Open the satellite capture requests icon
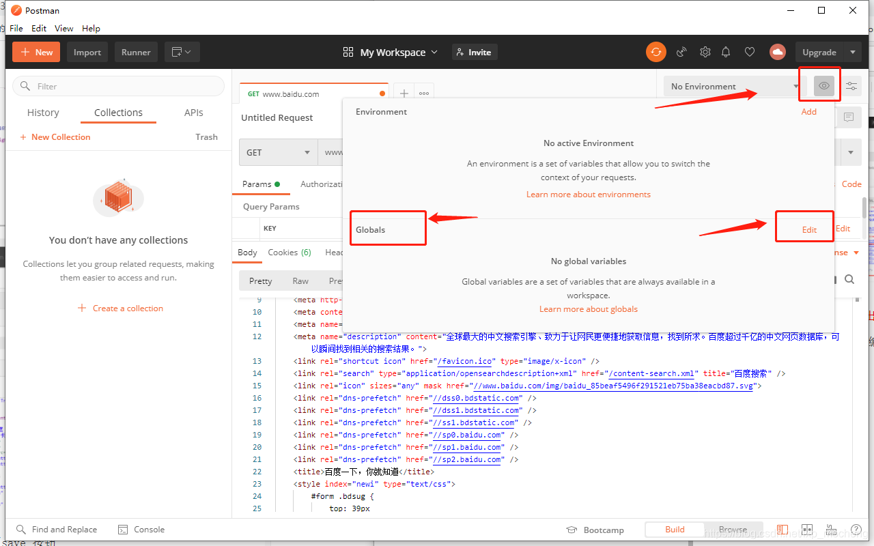Image resolution: width=874 pixels, height=546 pixels. [681, 52]
